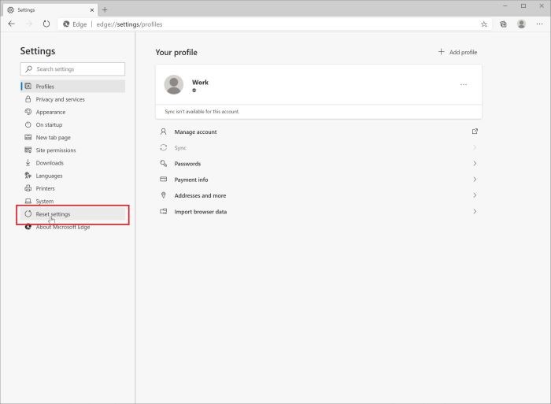This screenshot has width=551, height=404.
Task: Click the On startup power icon
Action: click(28, 124)
